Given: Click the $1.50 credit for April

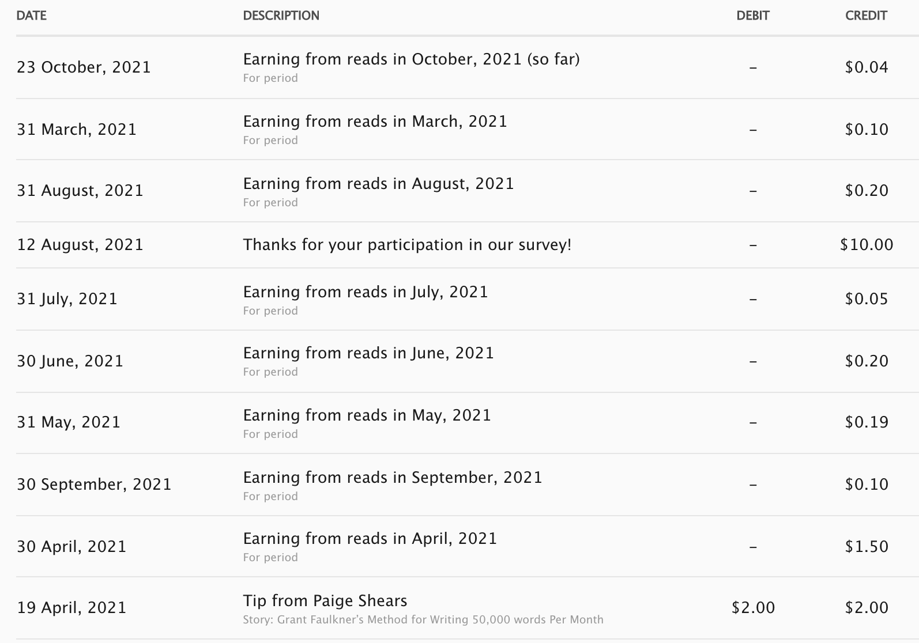Looking at the screenshot, I should pos(867,547).
